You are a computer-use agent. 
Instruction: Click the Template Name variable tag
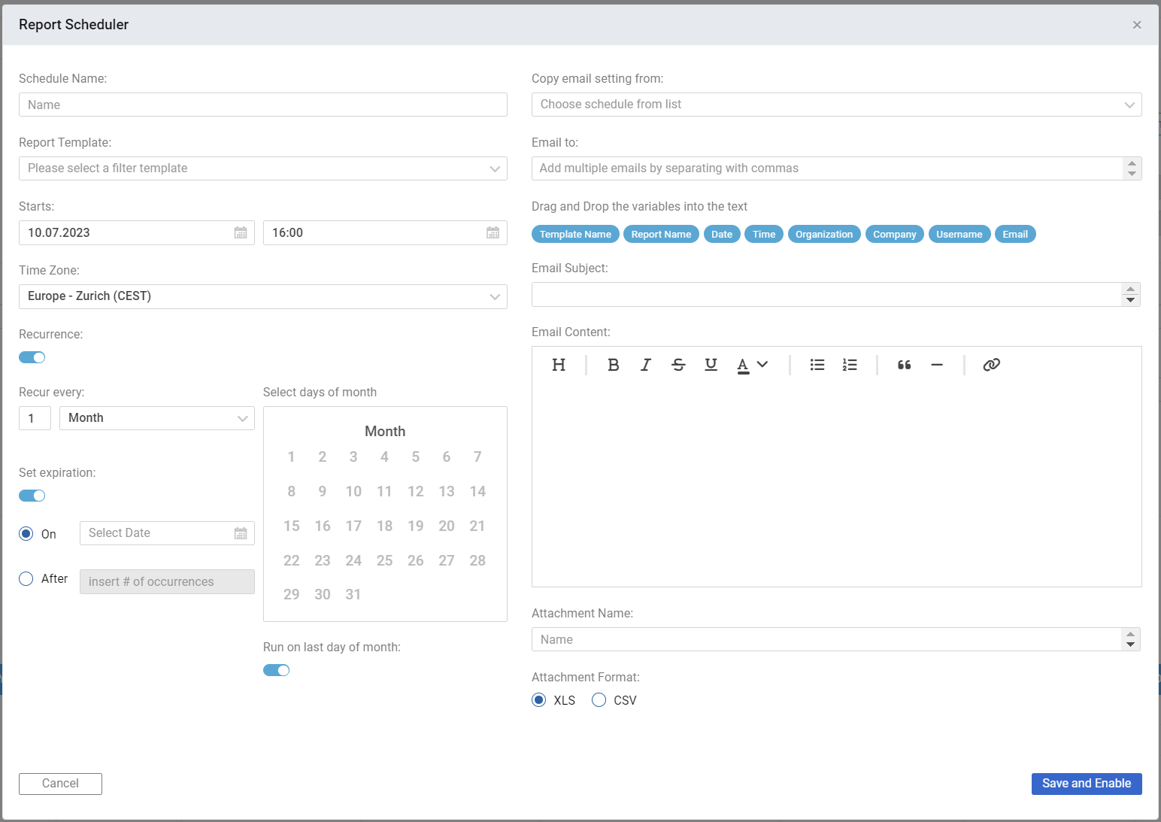(x=575, y=234)
